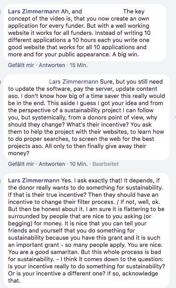
Task: Click the Lars Zimmermann mention before "Sure, but"
Action: pyautogui.click(x=74, y=81)
